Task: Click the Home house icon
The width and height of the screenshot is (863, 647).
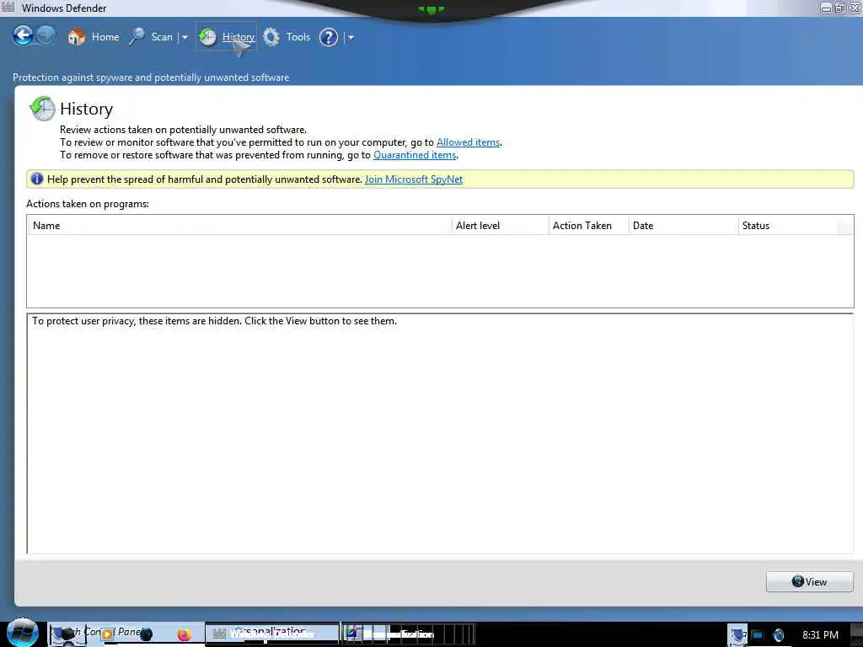Action: [77, 37]
